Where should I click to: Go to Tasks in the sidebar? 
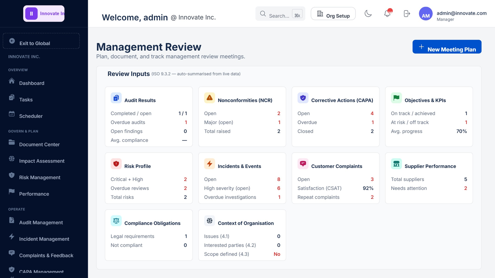pyautogui.click(x=26, y=100)
